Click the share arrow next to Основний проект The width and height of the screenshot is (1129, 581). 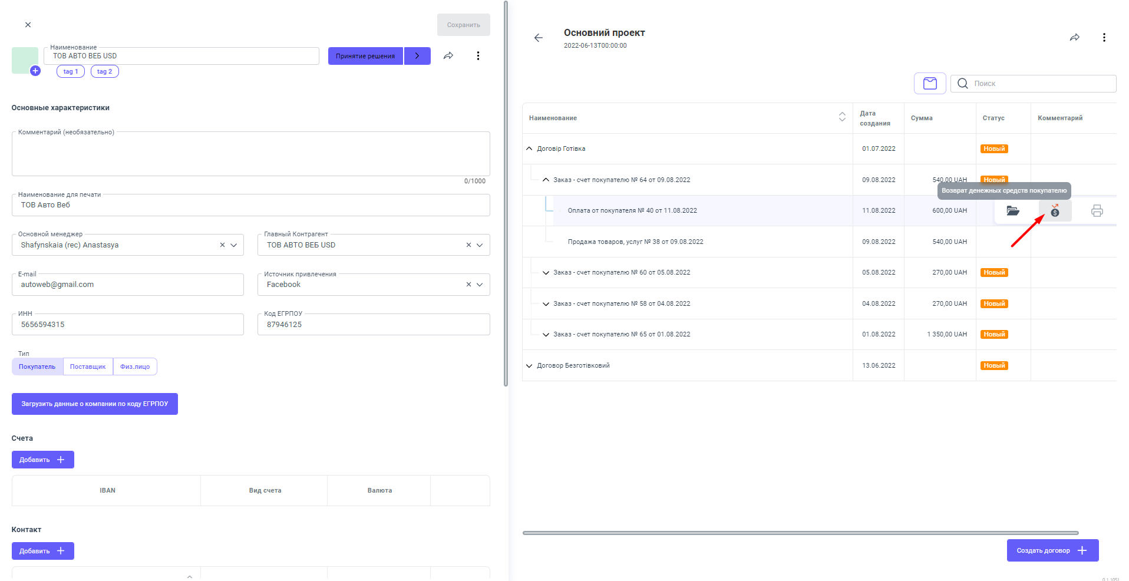coord(1074,38)
